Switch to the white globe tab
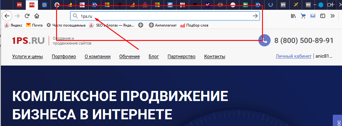 (x=57, y=5)
